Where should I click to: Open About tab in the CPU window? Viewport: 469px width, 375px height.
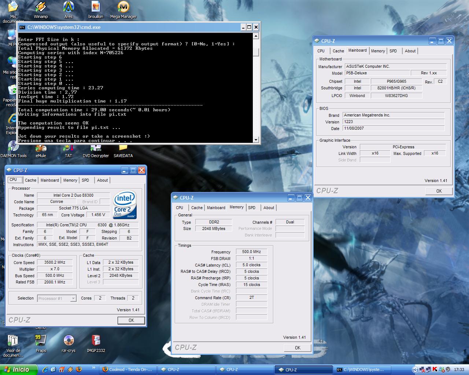coord(102,180)
